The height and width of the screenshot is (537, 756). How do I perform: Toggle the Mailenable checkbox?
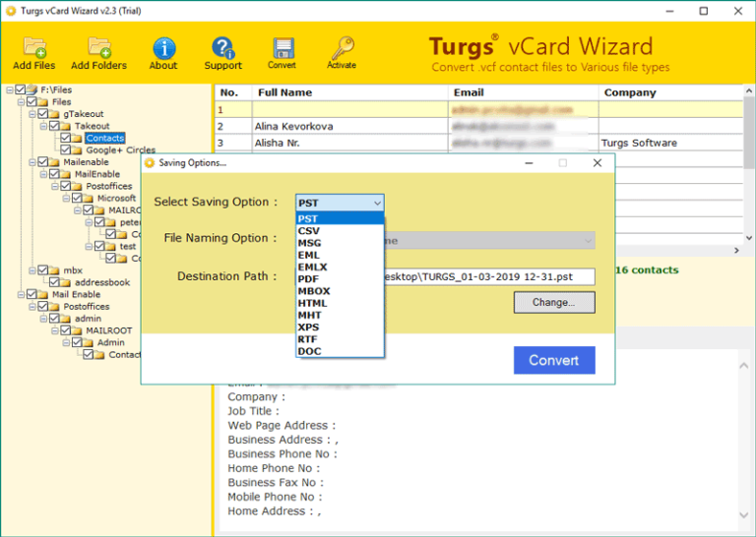[43, 162]
